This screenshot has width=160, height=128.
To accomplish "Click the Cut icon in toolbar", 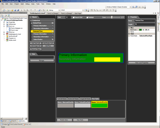I will tap(22, 10).
